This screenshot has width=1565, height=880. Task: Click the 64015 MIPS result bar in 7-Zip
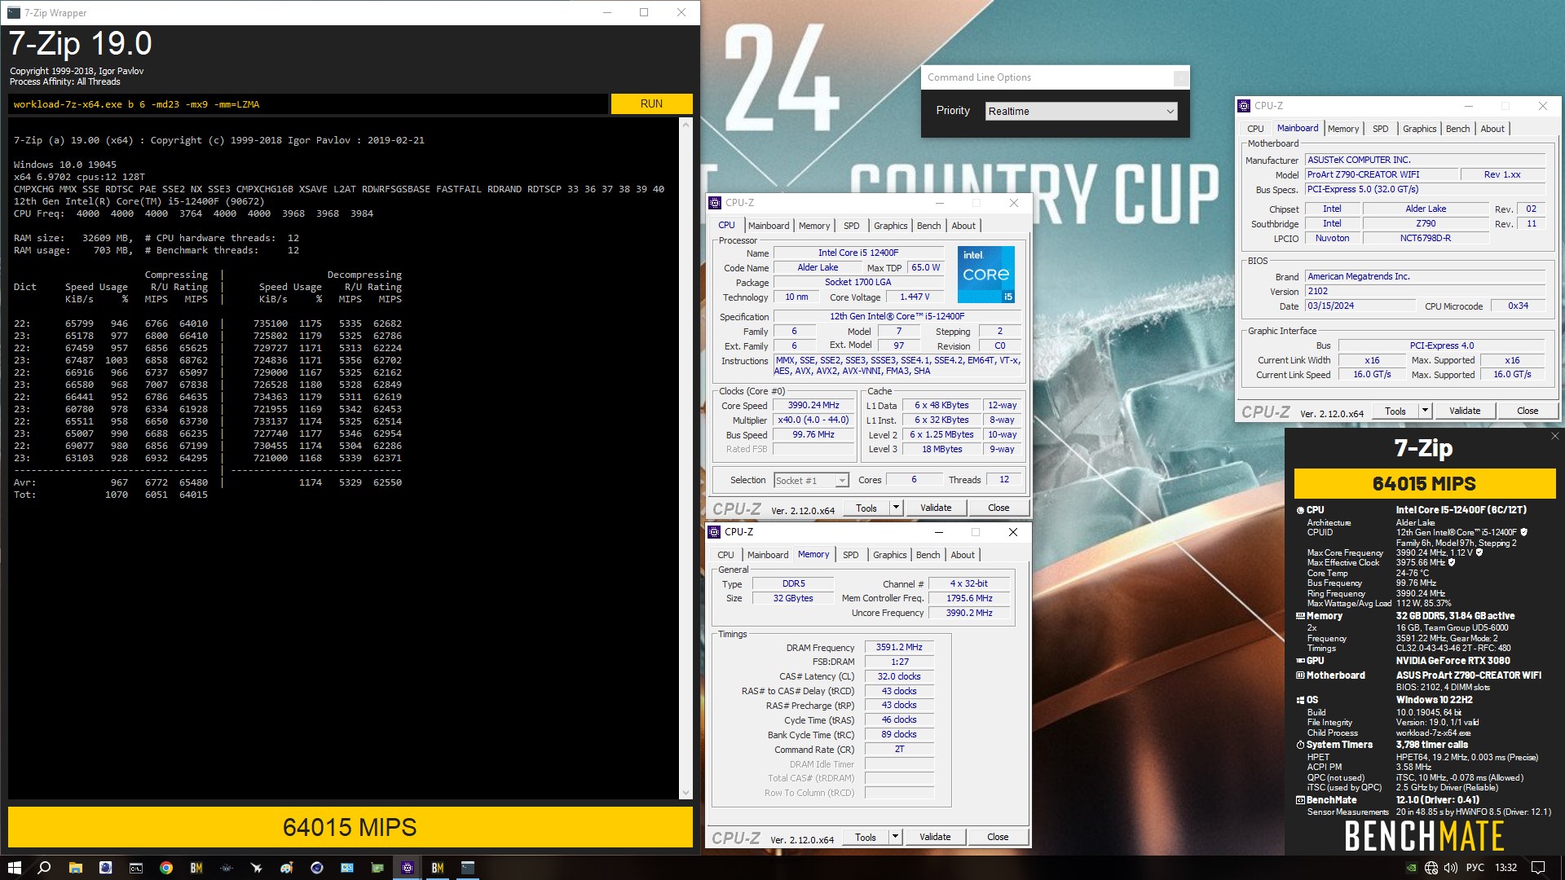pos(350,827)
